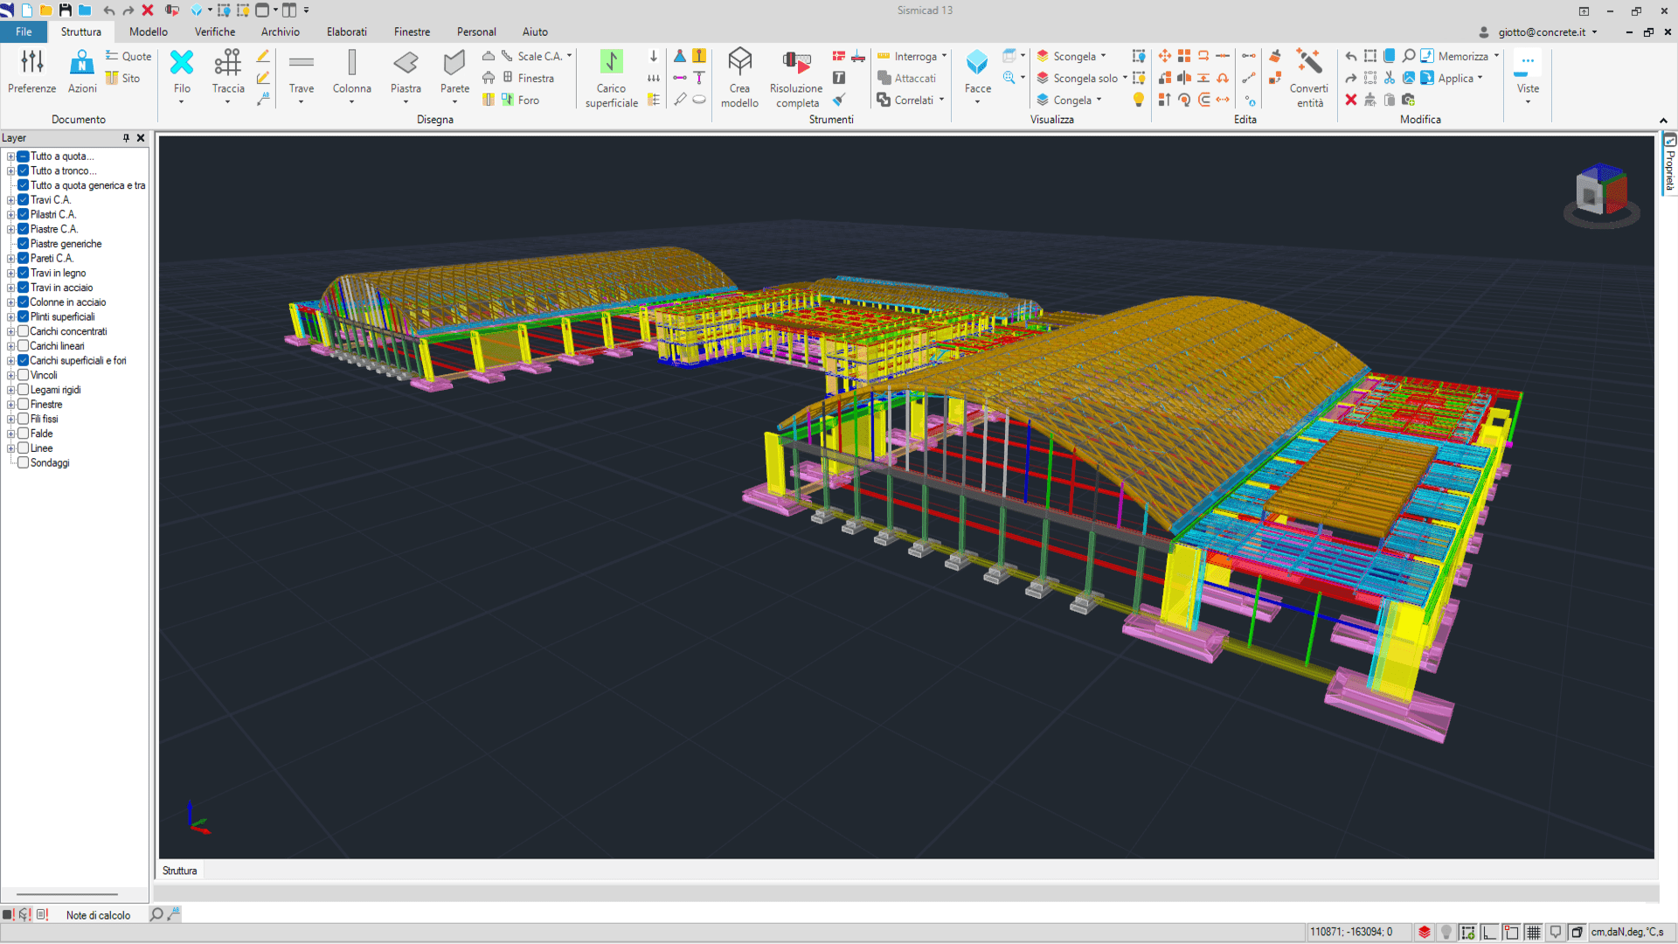This screenshot has height=944, width=1678.
Task: Click the red X delete icon in Modifica
Action: [1351, 100]
